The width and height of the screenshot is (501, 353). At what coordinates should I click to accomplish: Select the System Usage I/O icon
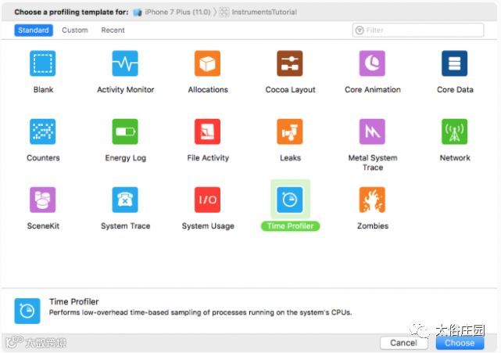pyautogui.click(x=207, y=200)
